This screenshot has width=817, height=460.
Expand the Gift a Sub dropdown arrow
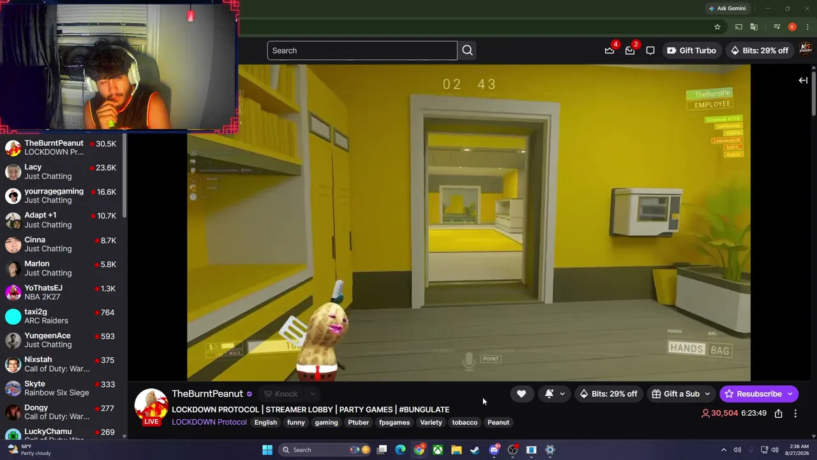(707, 394)
